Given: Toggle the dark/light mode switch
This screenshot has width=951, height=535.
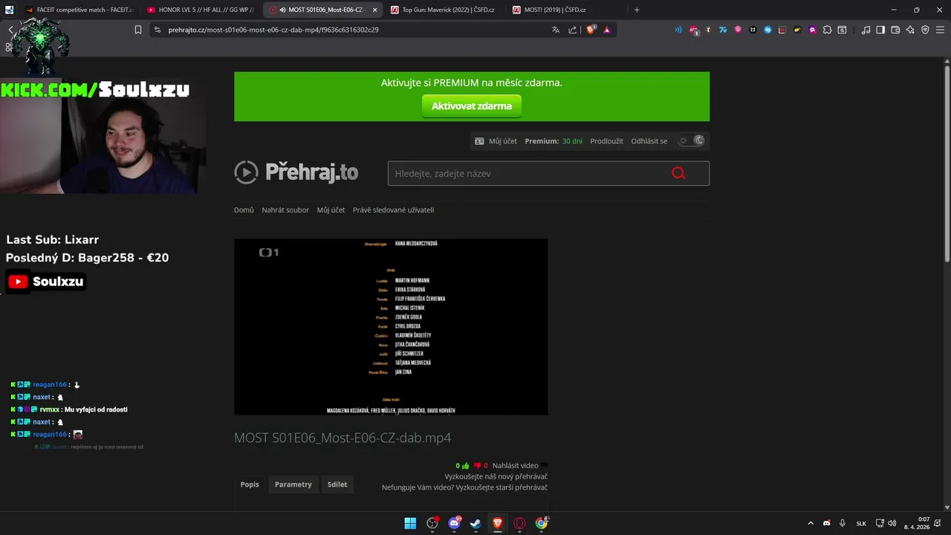Looking at the screenshot, I should pyautogui.click(x=692, y=140).
